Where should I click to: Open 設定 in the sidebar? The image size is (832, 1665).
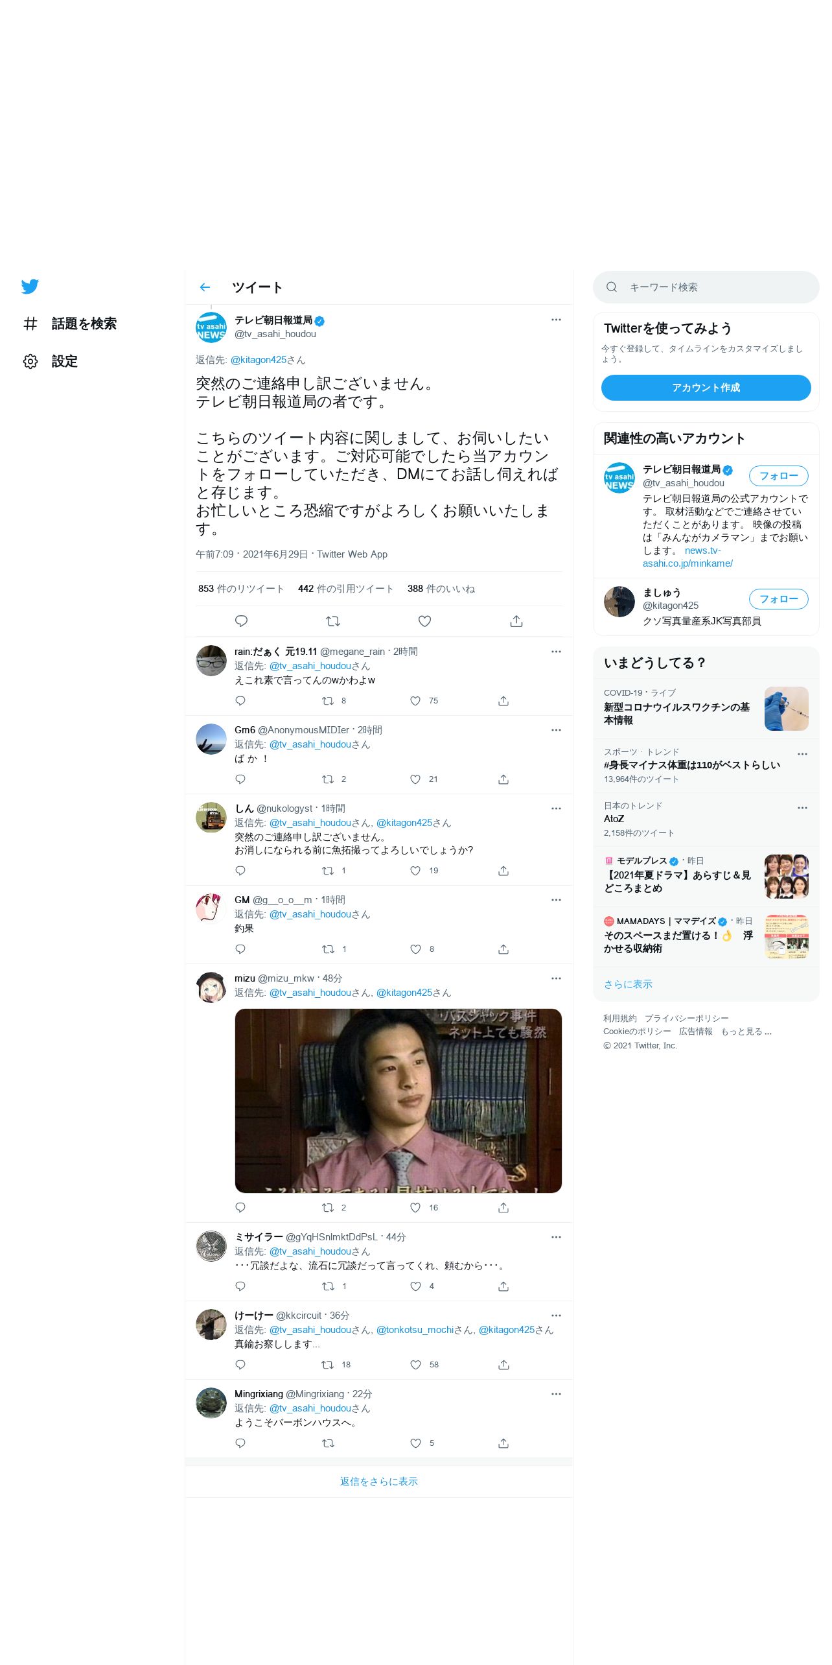tap(51, 361)
